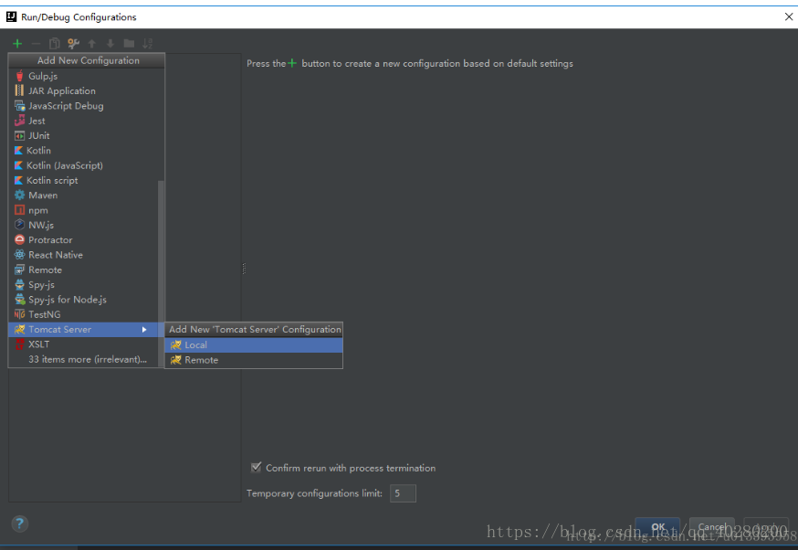Screen dimensions: 798x550
Task: Click the Temporary configurations limit field
Action: tap(403, 493)
